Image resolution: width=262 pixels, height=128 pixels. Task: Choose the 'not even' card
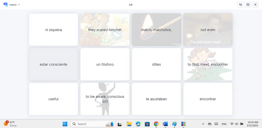click(208, 30)
